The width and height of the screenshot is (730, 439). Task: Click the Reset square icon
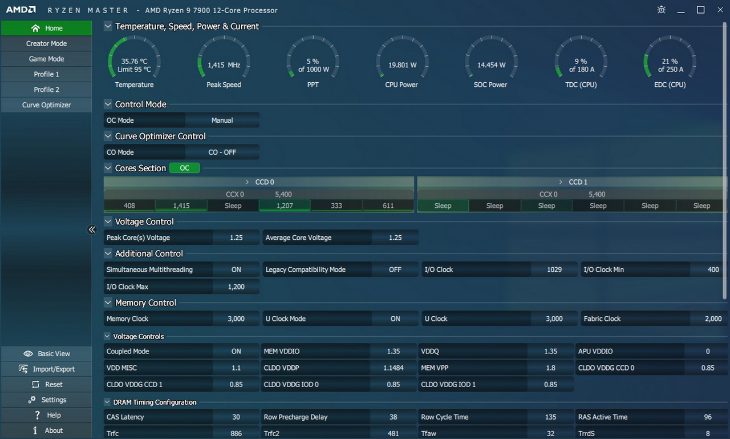tap(36, 385)
